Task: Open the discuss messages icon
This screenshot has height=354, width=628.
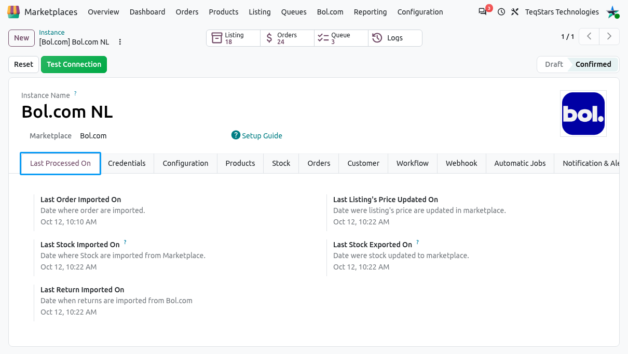Action: [483, 11]
